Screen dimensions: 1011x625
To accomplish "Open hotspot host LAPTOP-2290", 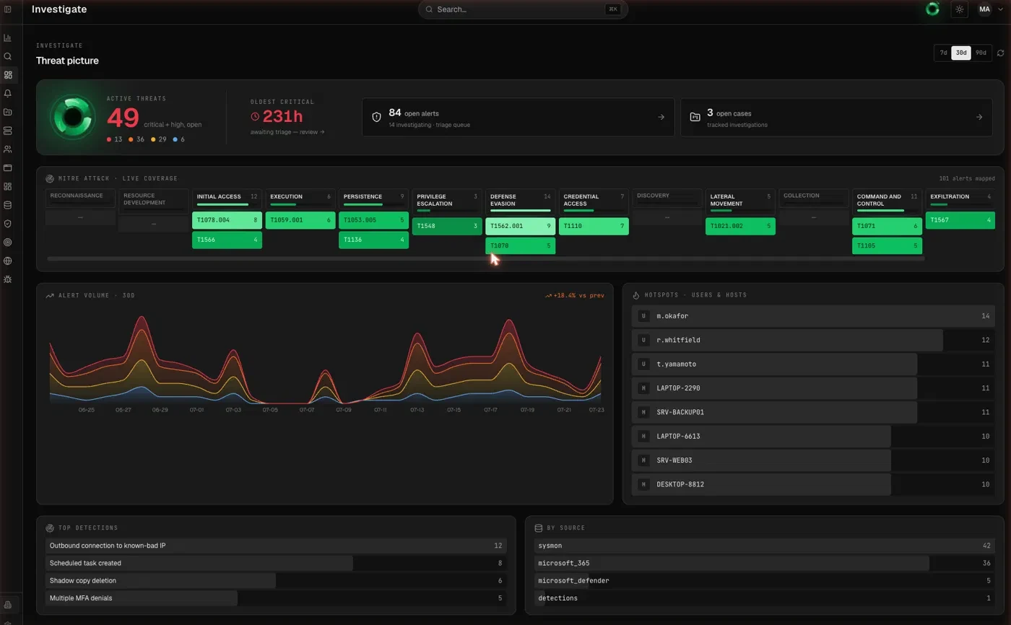I will pyautogui.click(x=813, y=388).
